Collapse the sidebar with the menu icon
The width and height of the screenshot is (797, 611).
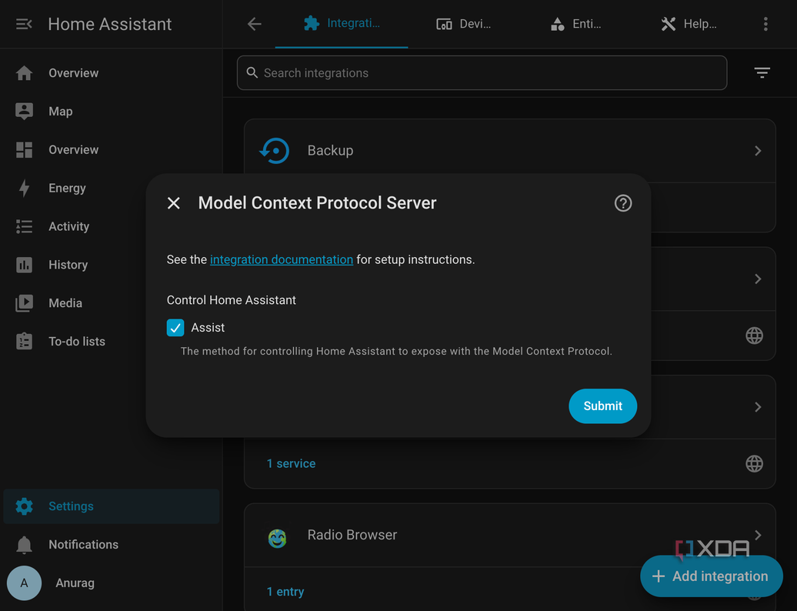click(x=24, y=24)
